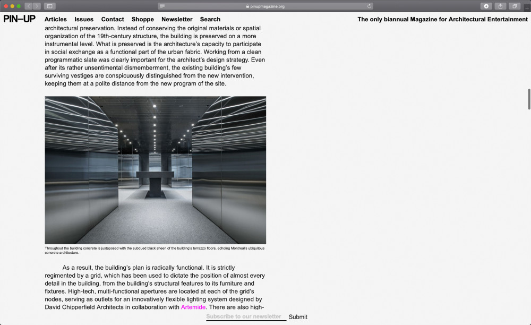Viewport: 531px width, 325px height.
Task: Open the metallic interior photo
Action: [156, 170]
